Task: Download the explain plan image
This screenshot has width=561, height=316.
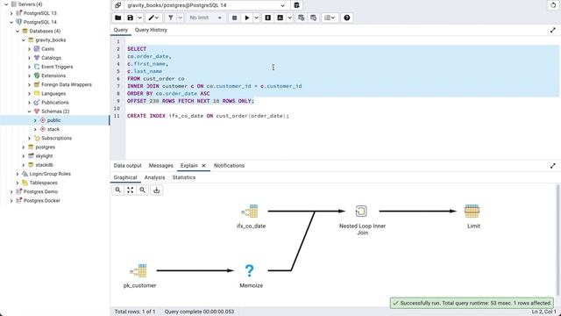Action: pyautogui.click(x=156, y=190)
